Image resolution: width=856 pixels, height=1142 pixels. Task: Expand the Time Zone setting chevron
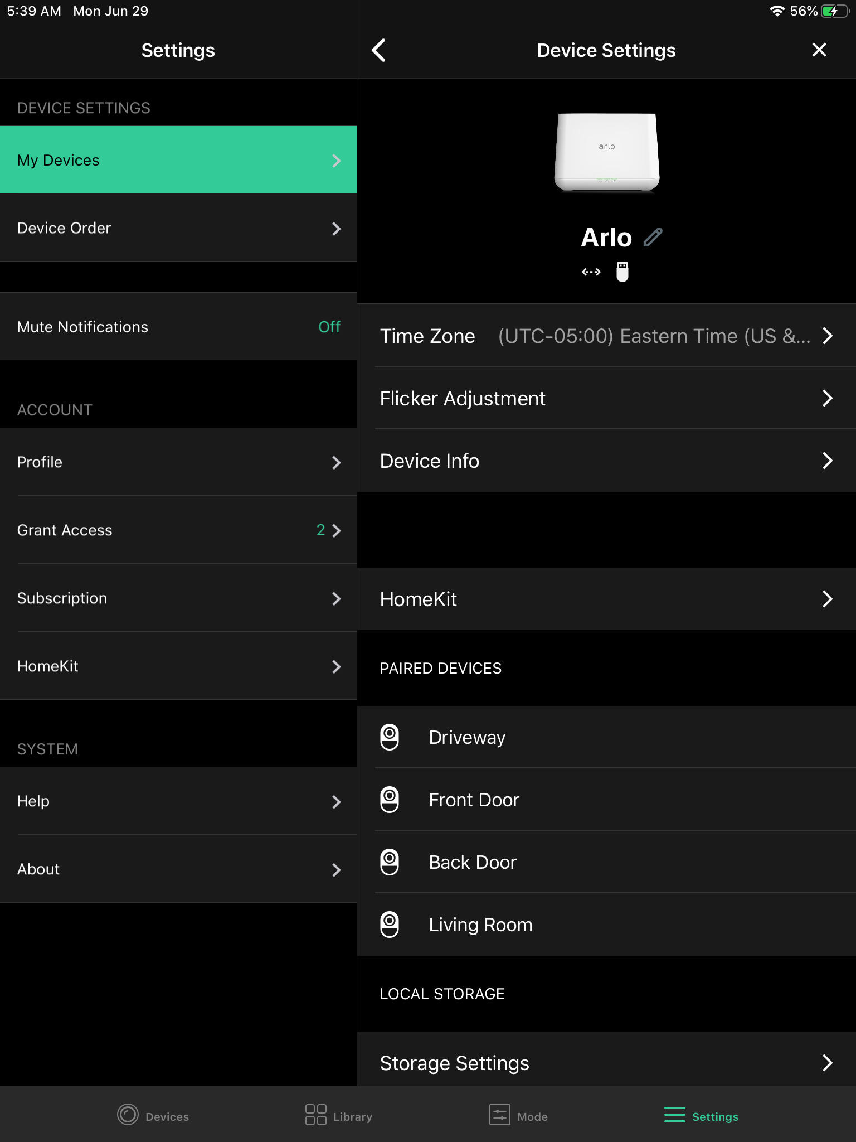(x=828, y=336)
